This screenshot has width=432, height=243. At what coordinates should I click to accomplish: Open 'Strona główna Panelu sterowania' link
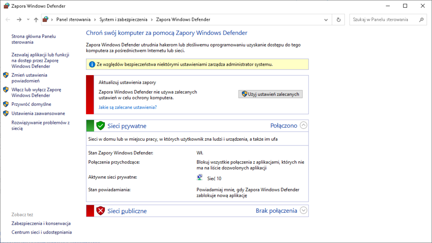(x=33, y=39)
